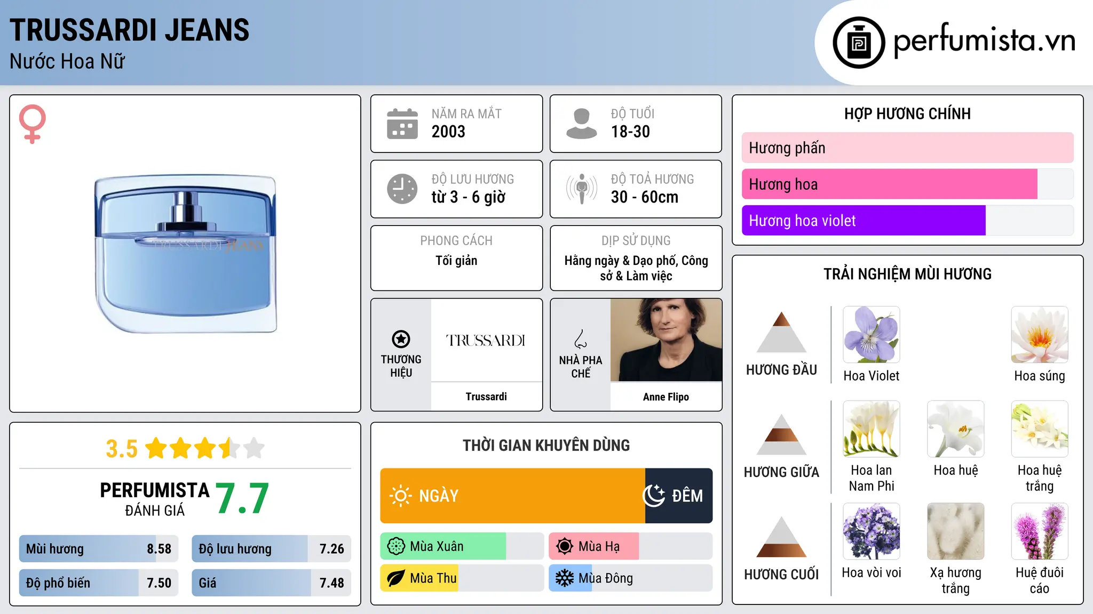
Task: Click the Giá 7.48 score bar
Action: [271, 583]
